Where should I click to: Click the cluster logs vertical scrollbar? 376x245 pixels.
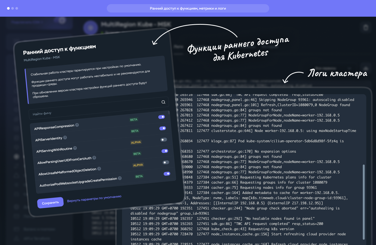click(363, 202)
